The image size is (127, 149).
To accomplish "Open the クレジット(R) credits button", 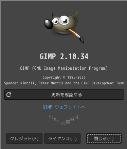I will pos(24,138).
